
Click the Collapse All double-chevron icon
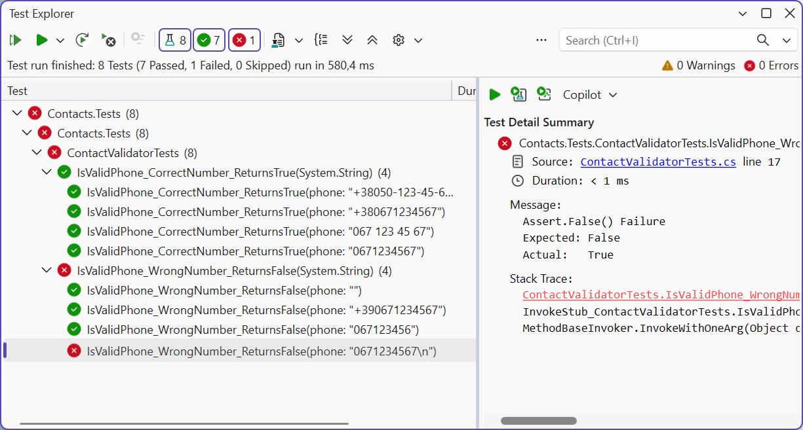click(372, 41)
